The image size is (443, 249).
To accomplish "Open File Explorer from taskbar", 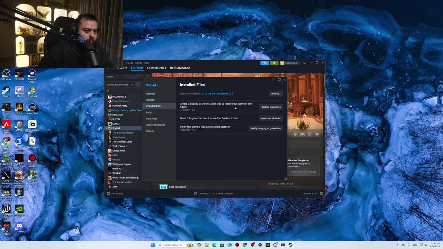I will click(207, 245).
